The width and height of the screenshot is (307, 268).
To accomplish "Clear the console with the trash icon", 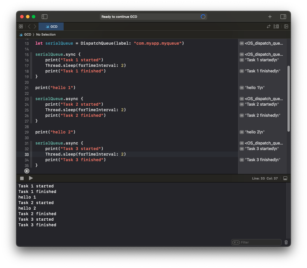I will (x=286, y=242).
